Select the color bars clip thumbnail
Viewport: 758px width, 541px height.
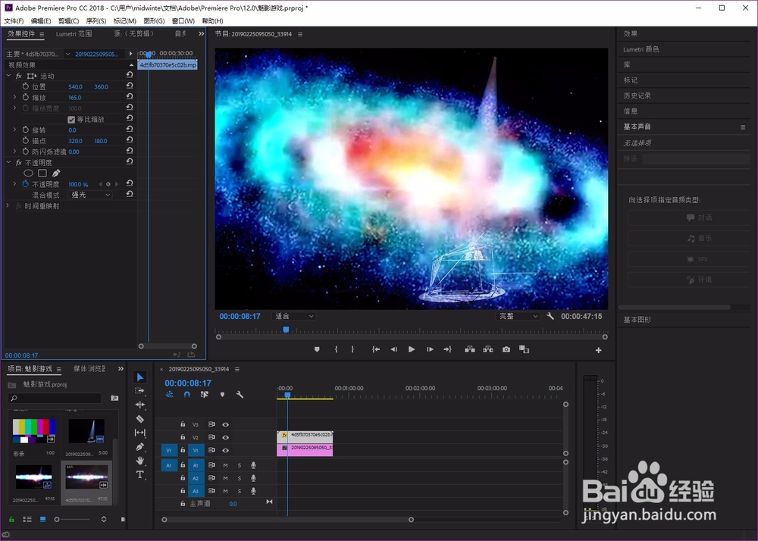click(34, 430)
